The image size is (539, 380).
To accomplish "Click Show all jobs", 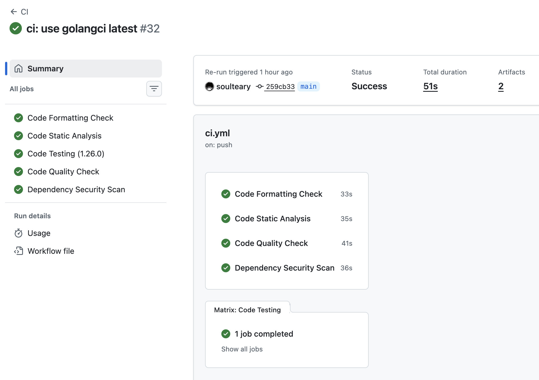I will [x=242, y=349].
